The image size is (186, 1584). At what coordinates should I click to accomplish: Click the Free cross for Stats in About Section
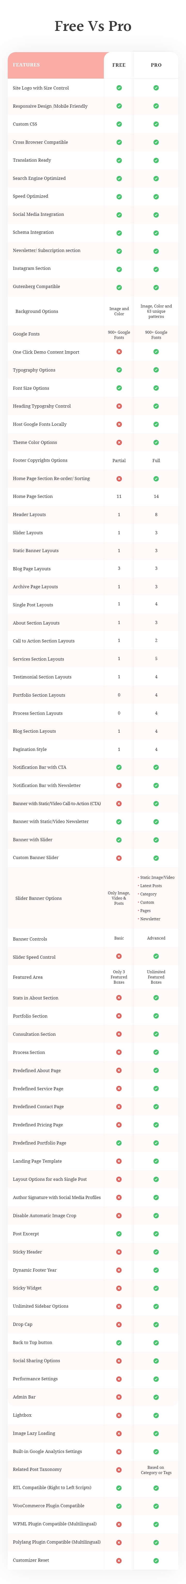click(119, 998)
